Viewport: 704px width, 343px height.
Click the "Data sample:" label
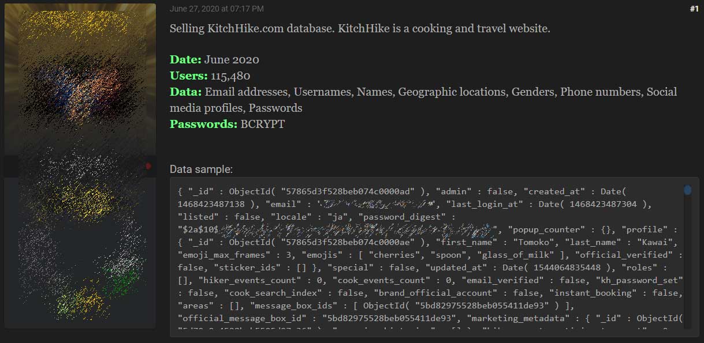201,169
